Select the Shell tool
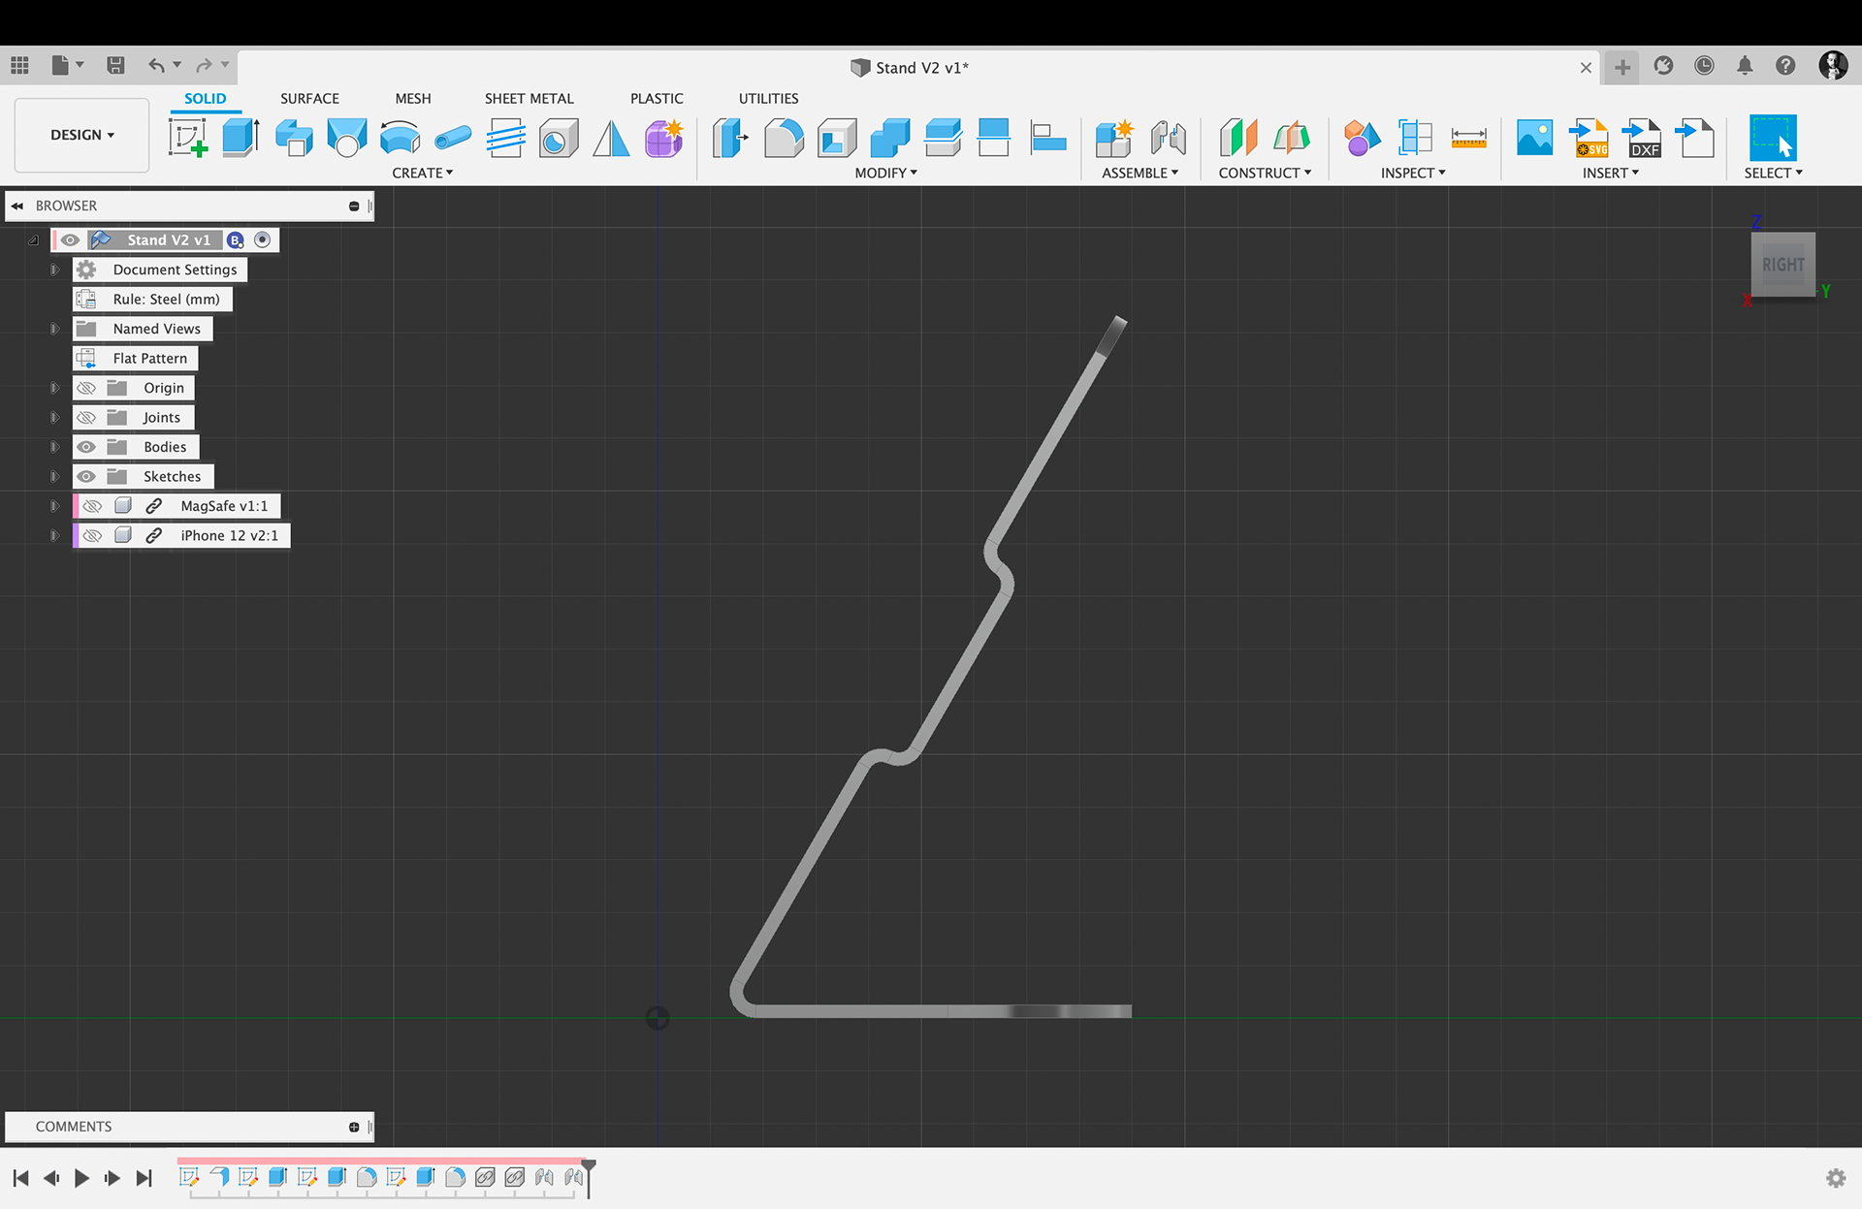Screen dimensions: 1862x1209 [837, 138]
